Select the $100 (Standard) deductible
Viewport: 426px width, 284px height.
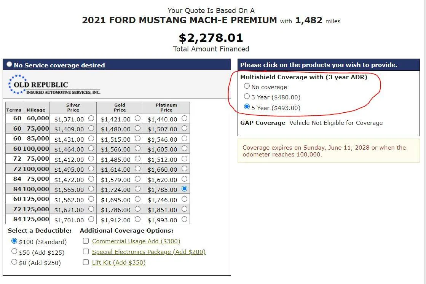(14, 241)
